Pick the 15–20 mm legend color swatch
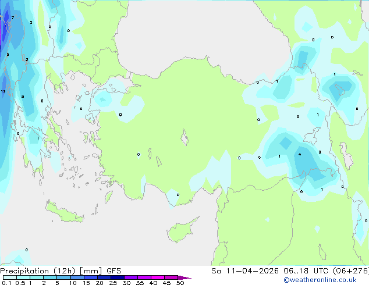Image resolution: width=369 pixels, height=285 pixels. [90, 277]
